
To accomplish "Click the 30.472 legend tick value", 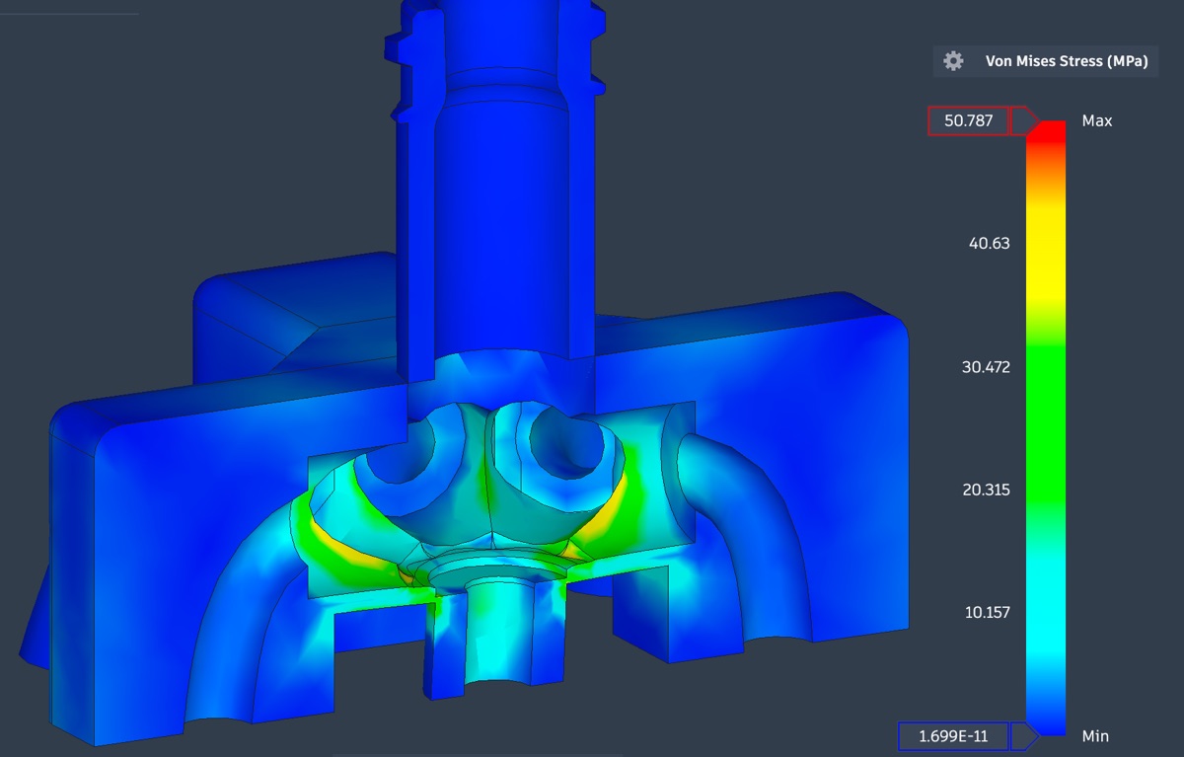I will [985, 366].
